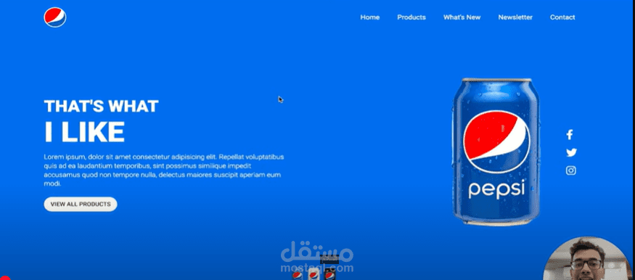The image size is (635, 280).
Task: Open the What's New nav link
Action: (462, 17)
